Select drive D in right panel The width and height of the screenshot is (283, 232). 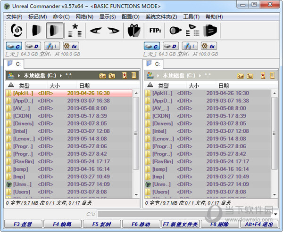click(171, 46)
